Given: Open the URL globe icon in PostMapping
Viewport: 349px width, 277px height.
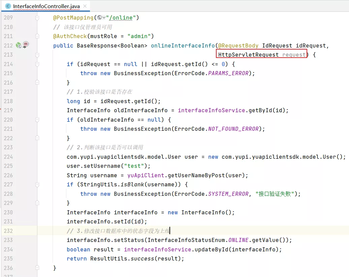Looking at the screenshot, I should [x=99, y=18].
